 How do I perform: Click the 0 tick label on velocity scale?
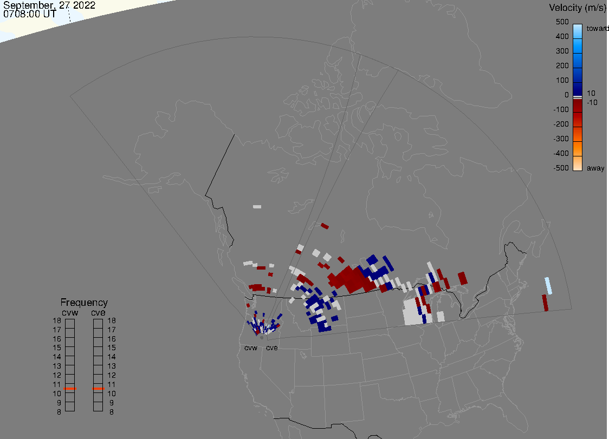(567, 95)
